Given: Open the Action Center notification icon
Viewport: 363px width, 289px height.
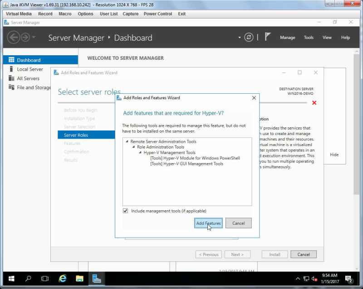Looking at the screenshot, I should pos(349,279).
